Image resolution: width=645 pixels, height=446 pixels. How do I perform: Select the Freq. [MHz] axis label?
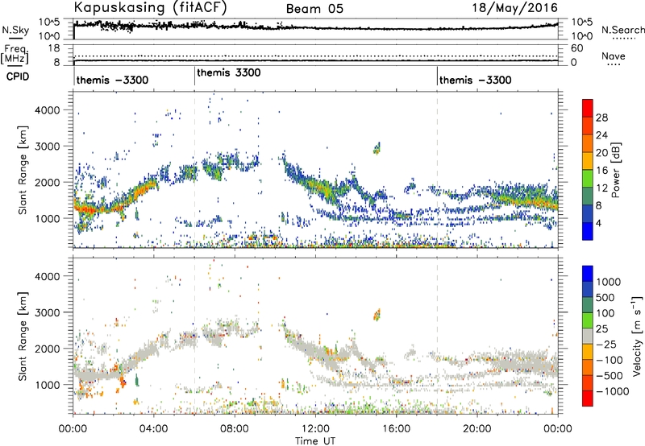coord(15,54)
